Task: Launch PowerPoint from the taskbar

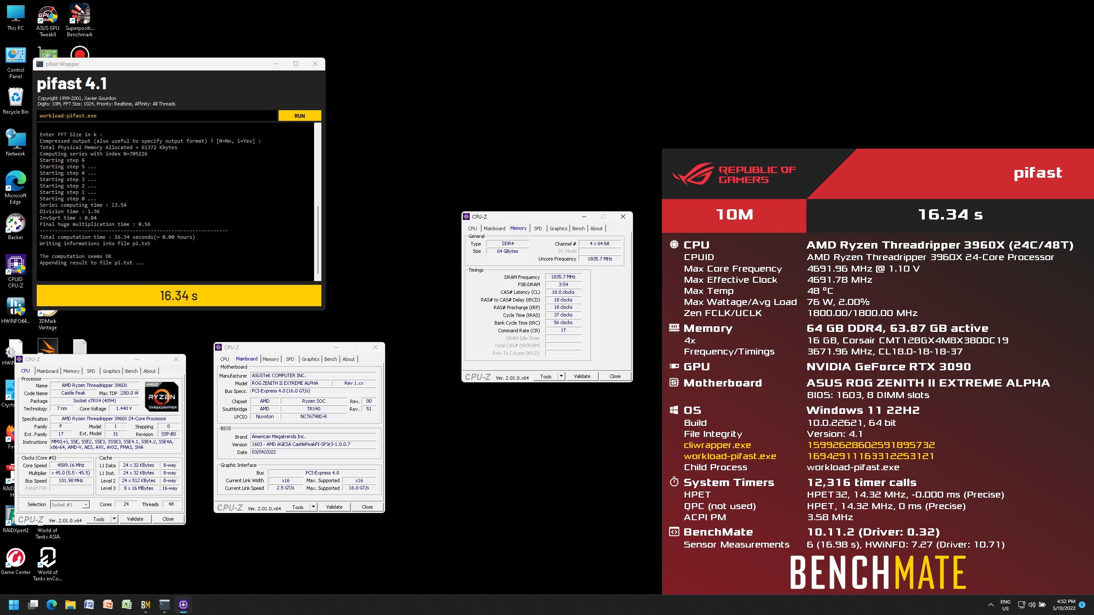Action: (108, 605)
